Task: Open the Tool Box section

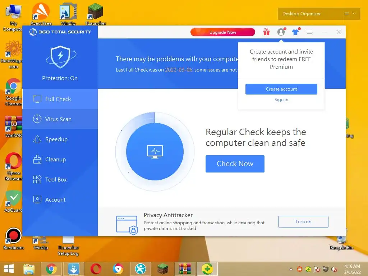Action: click(60, 180)
